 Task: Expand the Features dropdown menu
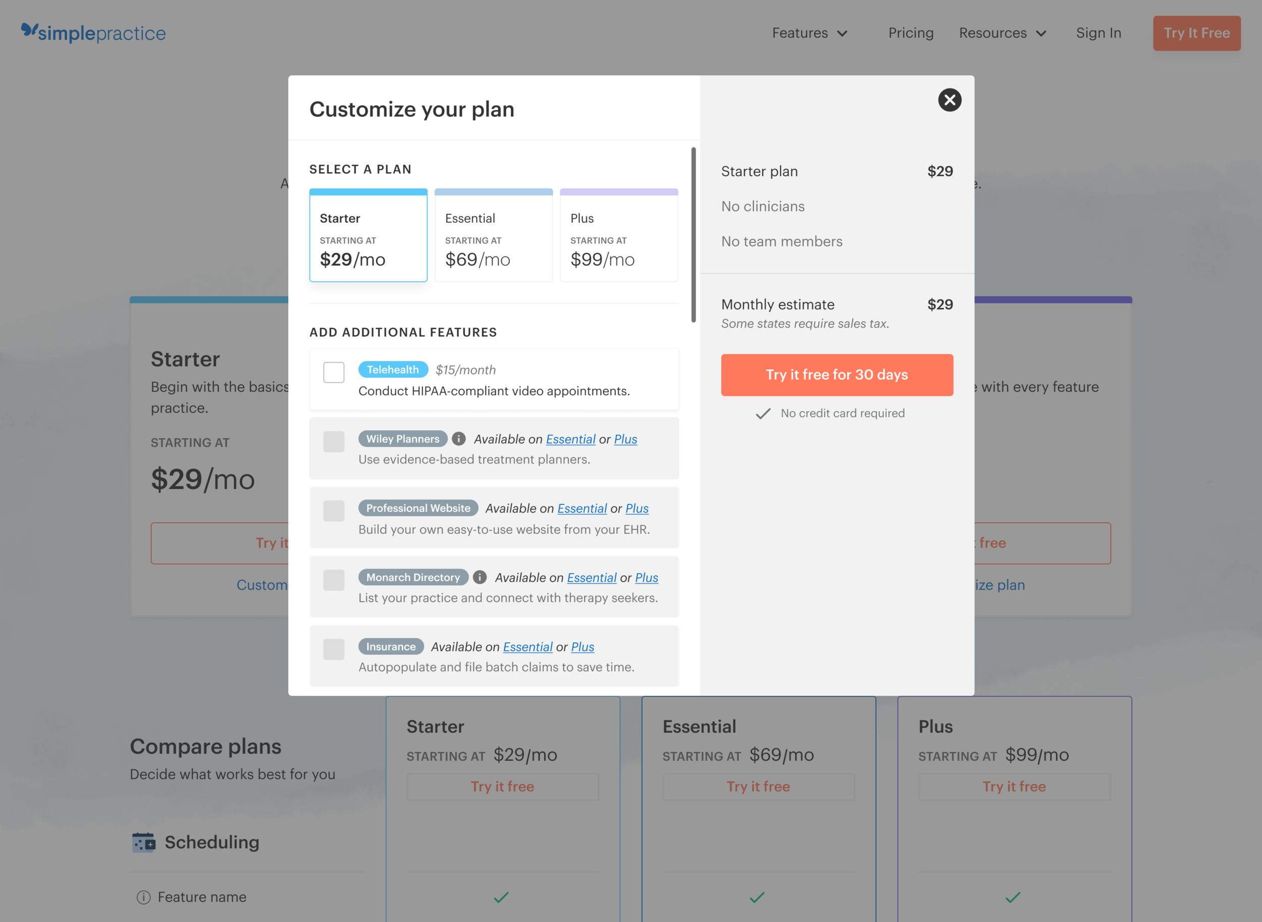[809, 33]
